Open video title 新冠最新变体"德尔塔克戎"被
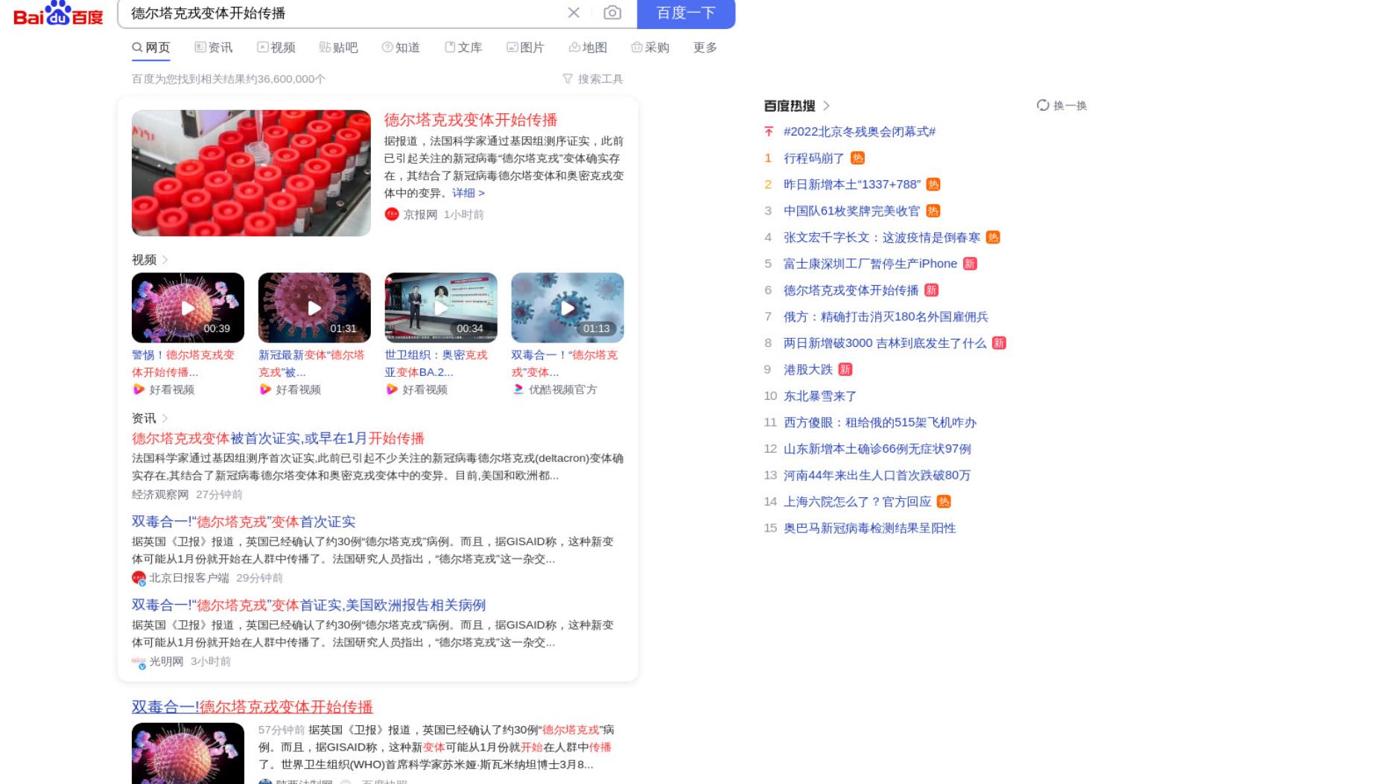The image size is (1384, 784). coord(311,363)
